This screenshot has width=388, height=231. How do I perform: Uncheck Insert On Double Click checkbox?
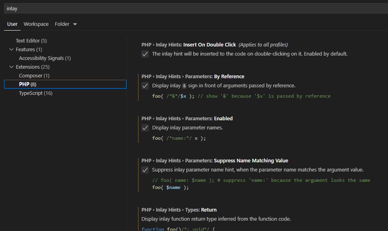coord(145,54)
